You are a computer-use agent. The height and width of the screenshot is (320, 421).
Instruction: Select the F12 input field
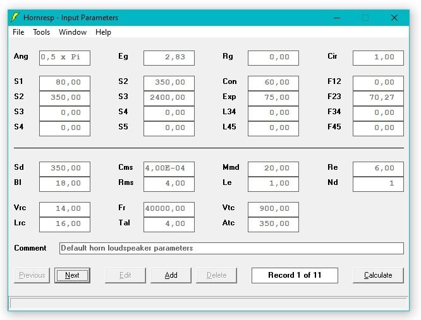tap(378, 83)
